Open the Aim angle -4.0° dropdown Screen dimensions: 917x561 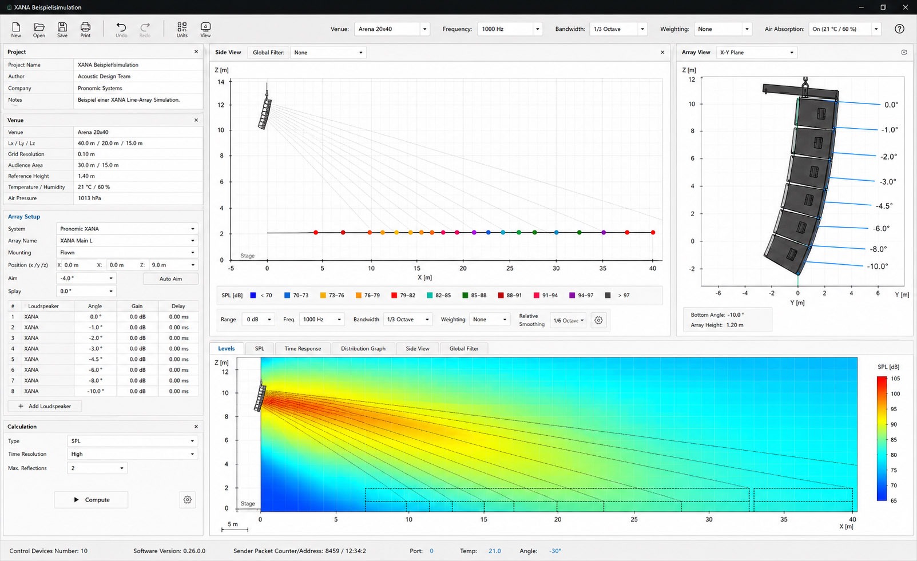point(86,278)
